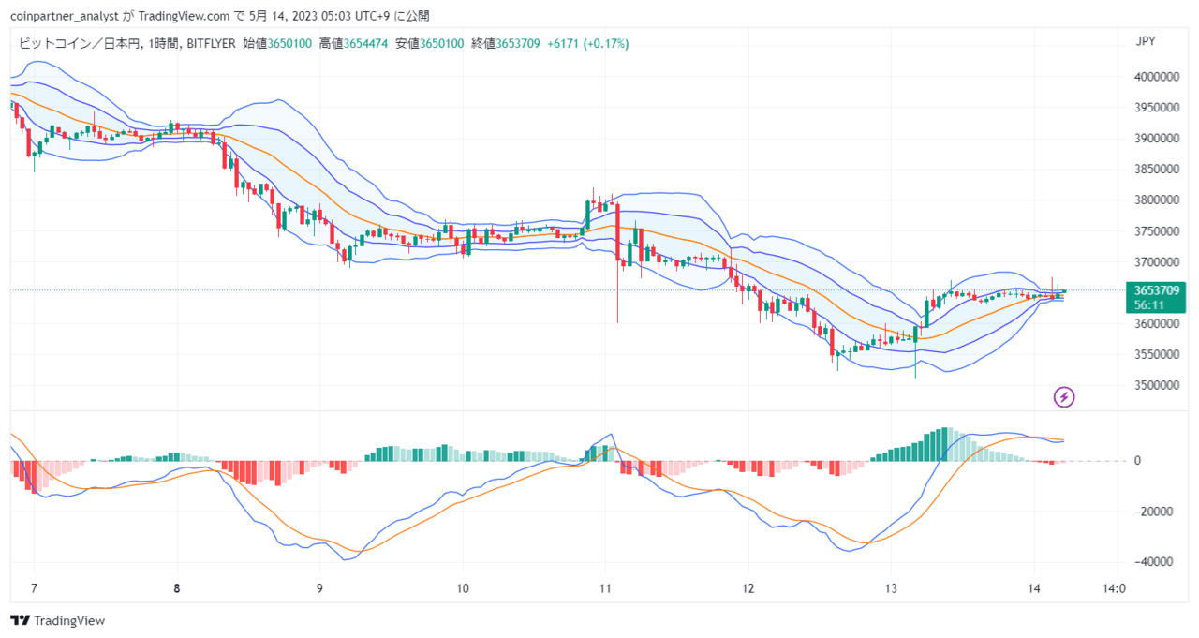Viewport: 1199px width, 638px height.
Task: Click the 3500000 price axis label
Action: pos(1157,386)
